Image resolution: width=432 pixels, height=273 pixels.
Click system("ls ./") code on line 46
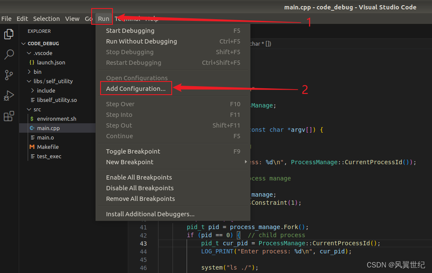pyautogui.click(x=230, y=268)
